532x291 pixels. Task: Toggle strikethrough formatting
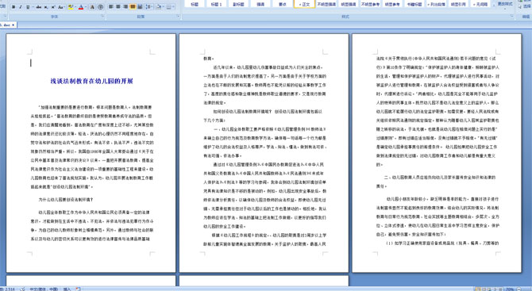coord(39,7)
